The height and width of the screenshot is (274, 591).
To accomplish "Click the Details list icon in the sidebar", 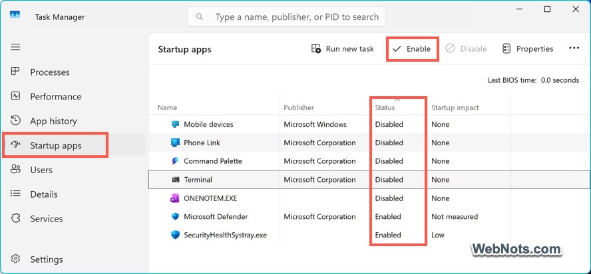I will coord(15,194).
